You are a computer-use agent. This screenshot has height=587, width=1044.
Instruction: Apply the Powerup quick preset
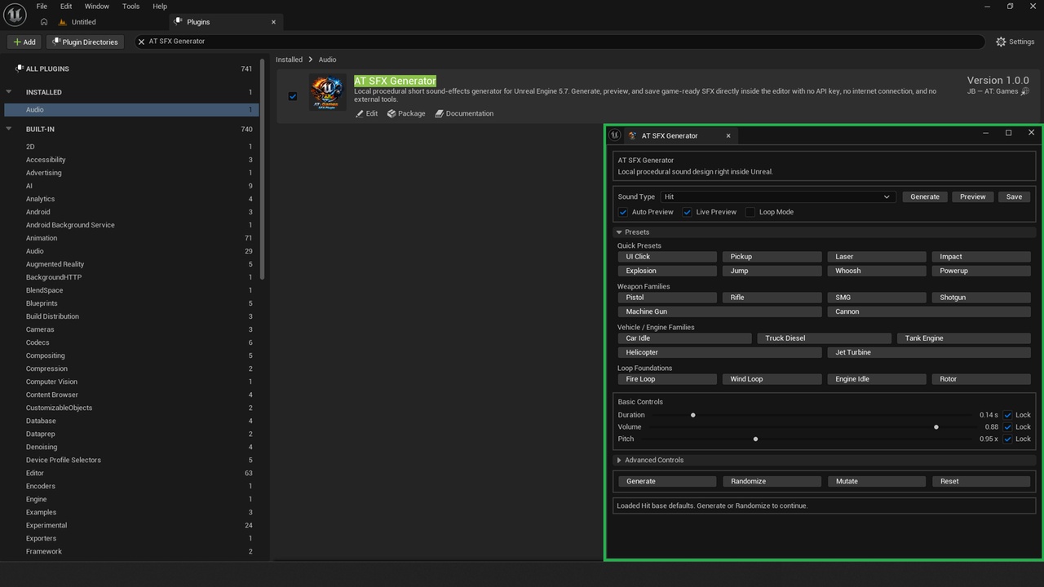tap(980, 271)
